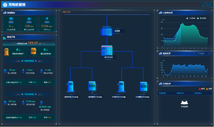Image resolution: width=214 pixels, height=127 pixels.
Task: Click the dropdown arrow in charging power panel
Action: click(208, 53)
